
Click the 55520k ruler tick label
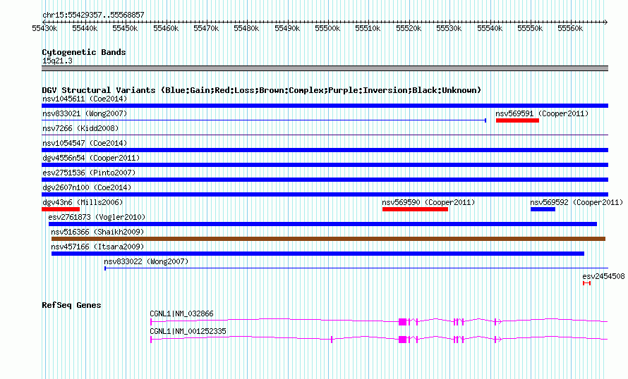click(409, 28)
